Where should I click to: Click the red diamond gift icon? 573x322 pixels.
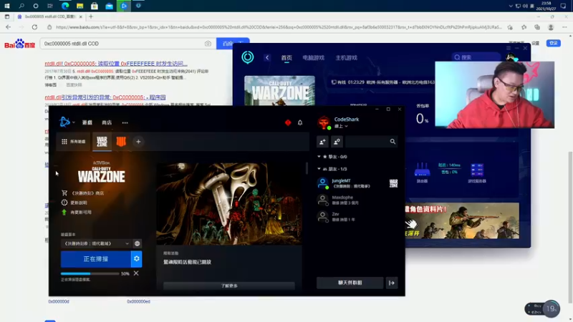288,122
